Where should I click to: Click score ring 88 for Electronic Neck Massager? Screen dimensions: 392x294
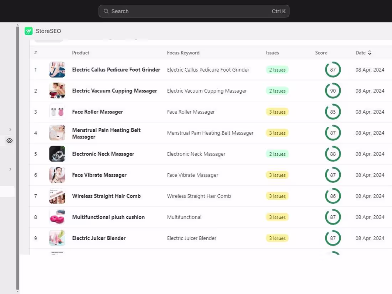(x=333, y=154)
